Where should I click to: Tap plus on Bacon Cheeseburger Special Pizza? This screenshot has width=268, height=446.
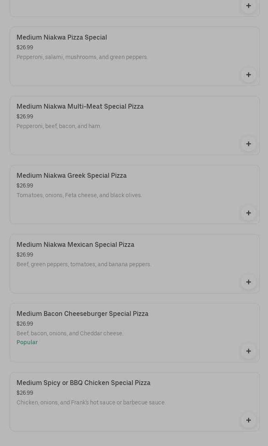[248, 351]
